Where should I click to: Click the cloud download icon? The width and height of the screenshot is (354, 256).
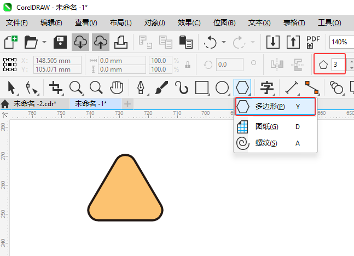point(80,42)
